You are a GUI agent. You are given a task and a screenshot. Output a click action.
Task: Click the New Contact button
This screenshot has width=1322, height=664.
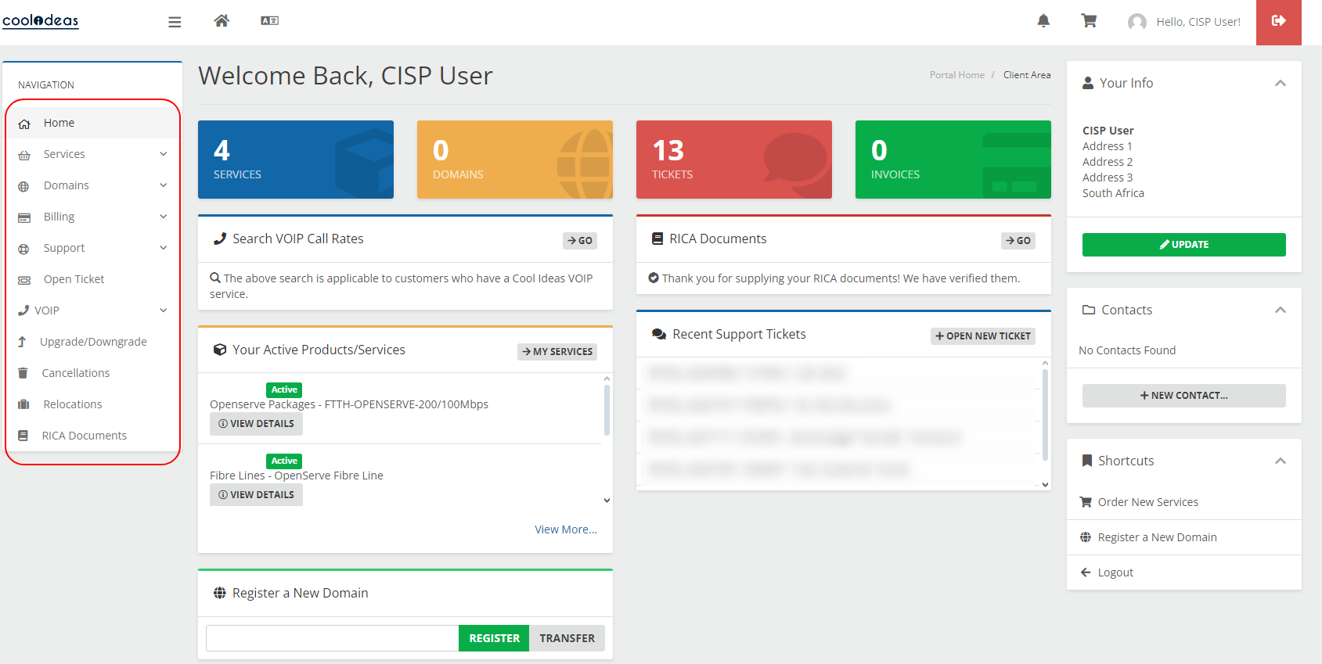1184,396
